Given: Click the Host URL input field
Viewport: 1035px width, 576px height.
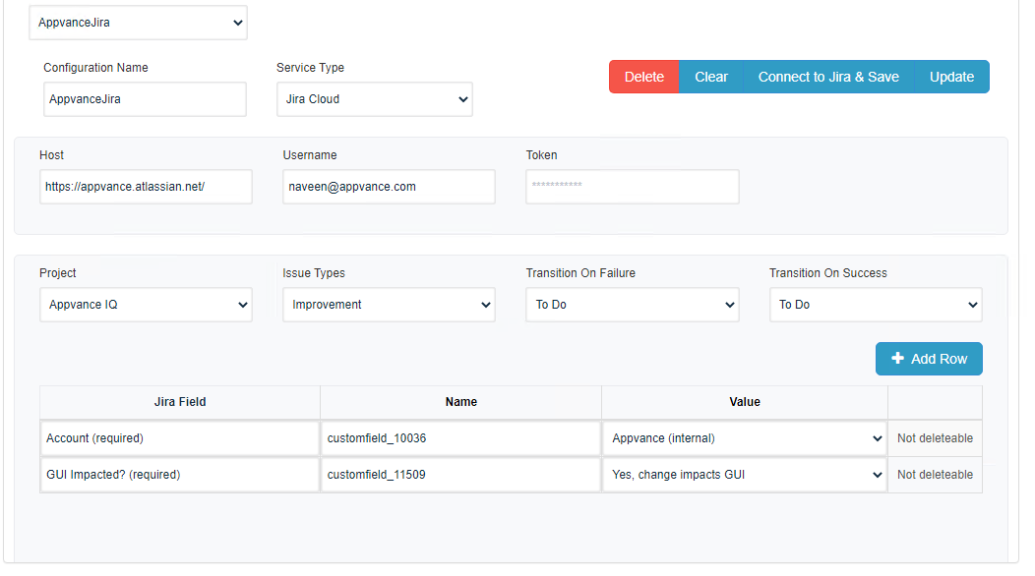Looking at the screenshot, I should [146, 187].
